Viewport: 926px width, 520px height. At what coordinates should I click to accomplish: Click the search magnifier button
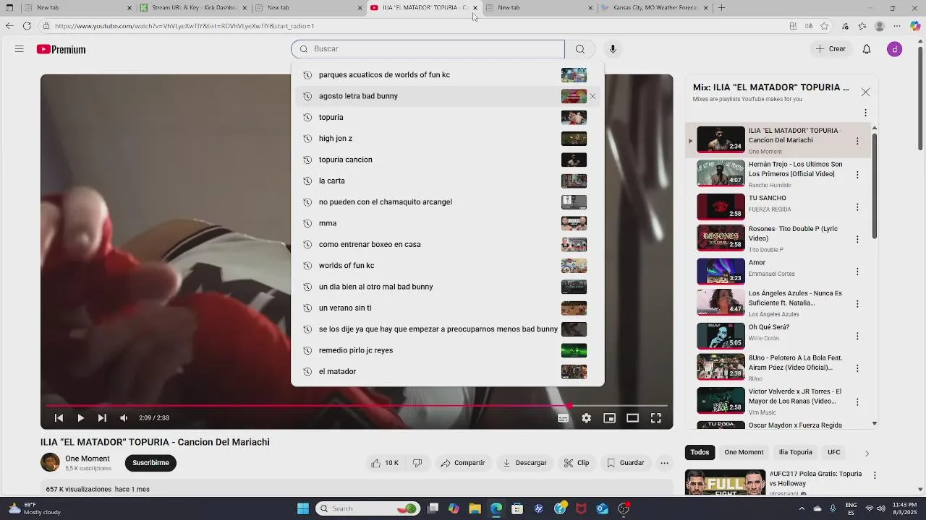click(x=580, y=49)
